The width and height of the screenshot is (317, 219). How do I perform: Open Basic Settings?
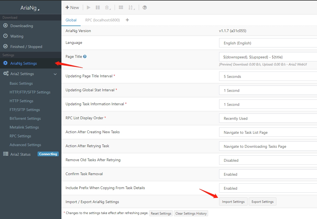point(21,83)
